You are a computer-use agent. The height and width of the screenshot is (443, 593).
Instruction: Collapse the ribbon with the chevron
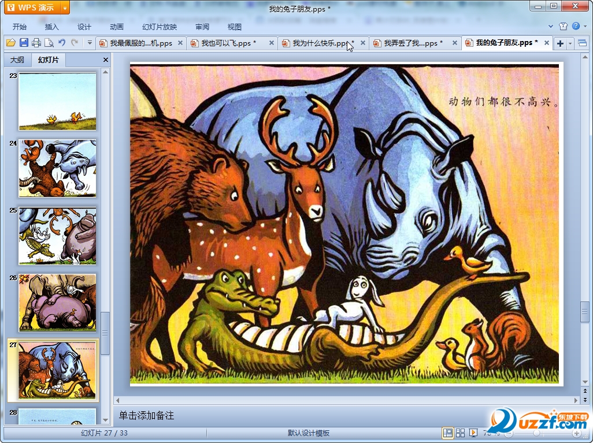pos(551,26)
